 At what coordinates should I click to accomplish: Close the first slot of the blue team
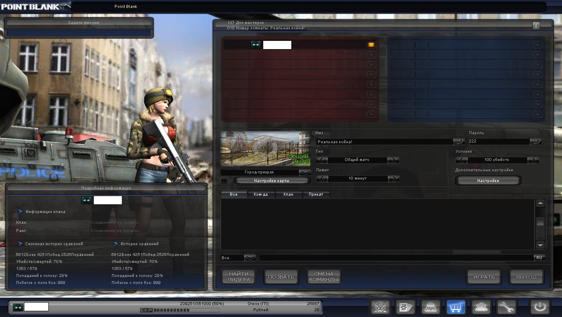click(x=537, y=45)
